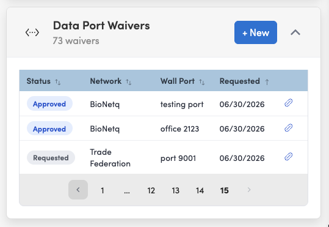
Task: Sort table by Wall Port column
Action: click(x=201, y=82)
